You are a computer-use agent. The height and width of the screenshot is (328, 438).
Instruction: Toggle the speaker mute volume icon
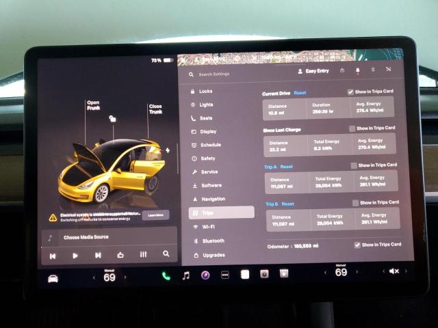[394, 271]
